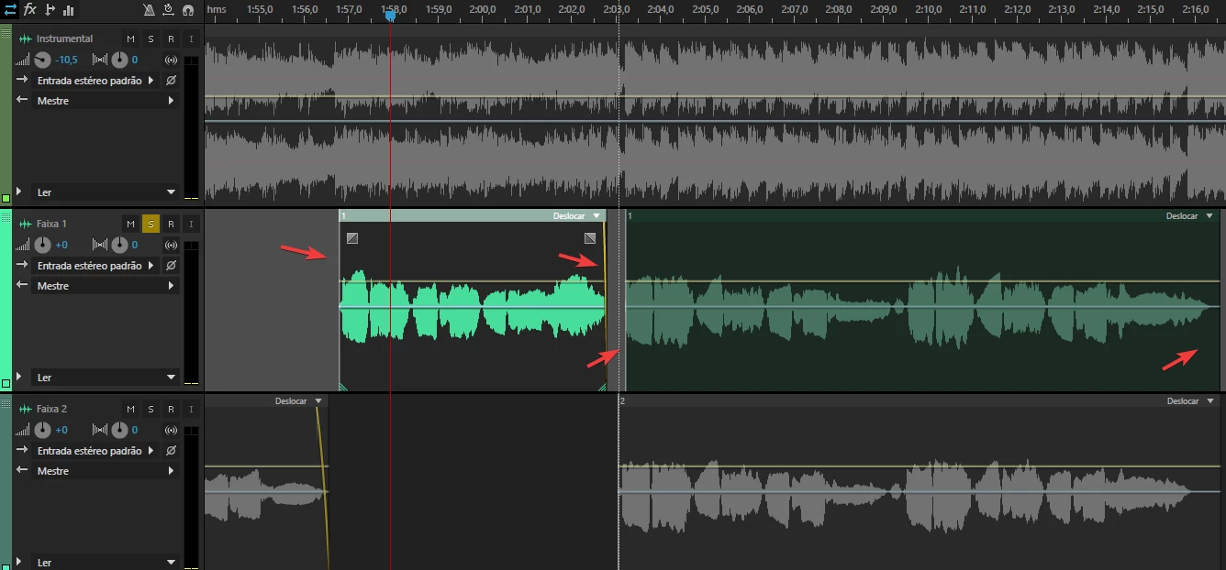Image resolution: width=1226 pixels, height=570 pixels.
Task: Expand the Faixa 1 automation lanes triangle
Action: pyautogui.click(x=18, y=377)
